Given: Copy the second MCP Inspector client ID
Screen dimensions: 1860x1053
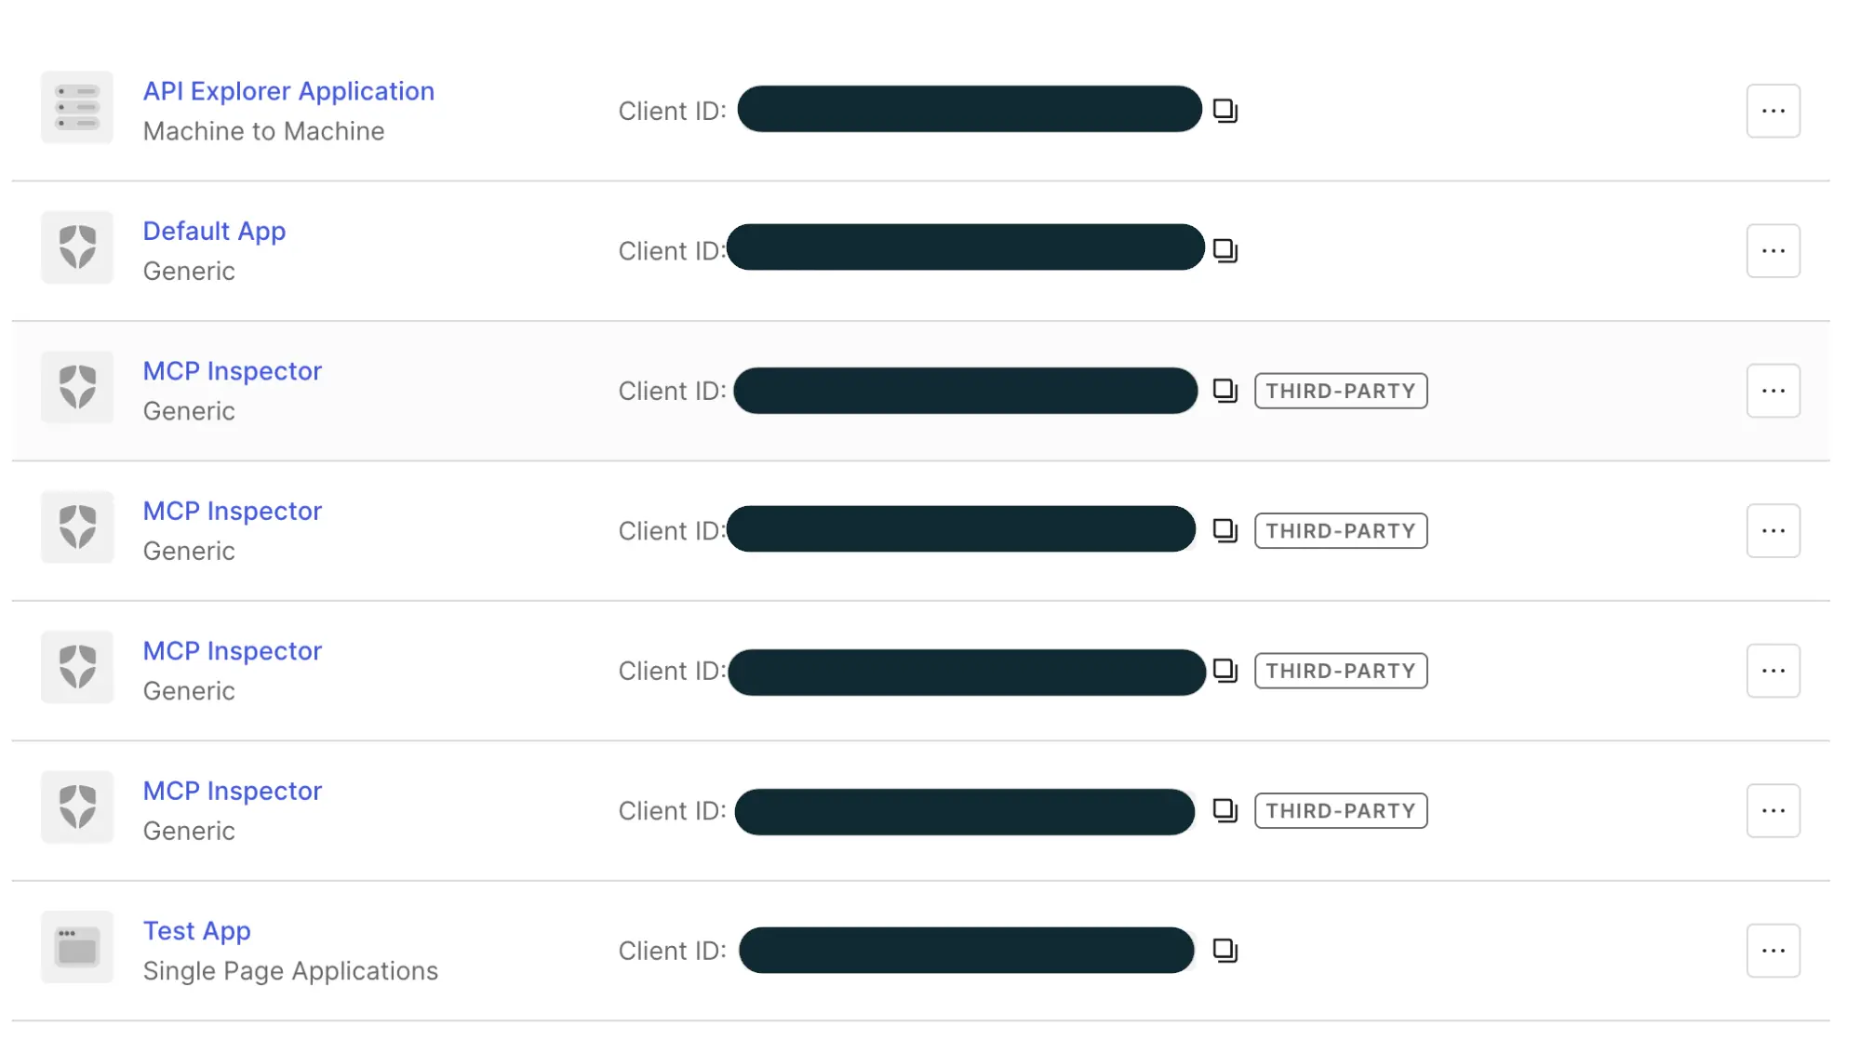Looking at the screenshot, I should click(1226, 529).
